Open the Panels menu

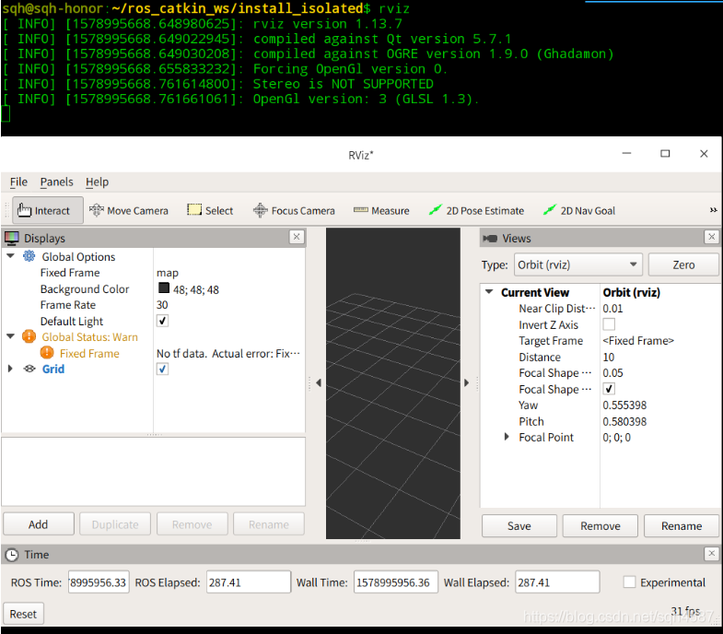click(x=56, y=182)
